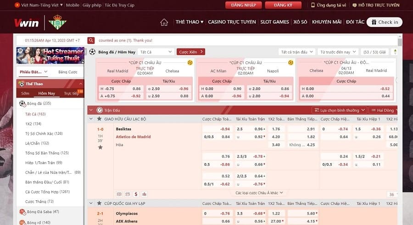The width and height of the screenshot is (413, 225).
Task: Select Tỷ Số Chính Xác (126) in sidebar
Action: coord(44,133)
